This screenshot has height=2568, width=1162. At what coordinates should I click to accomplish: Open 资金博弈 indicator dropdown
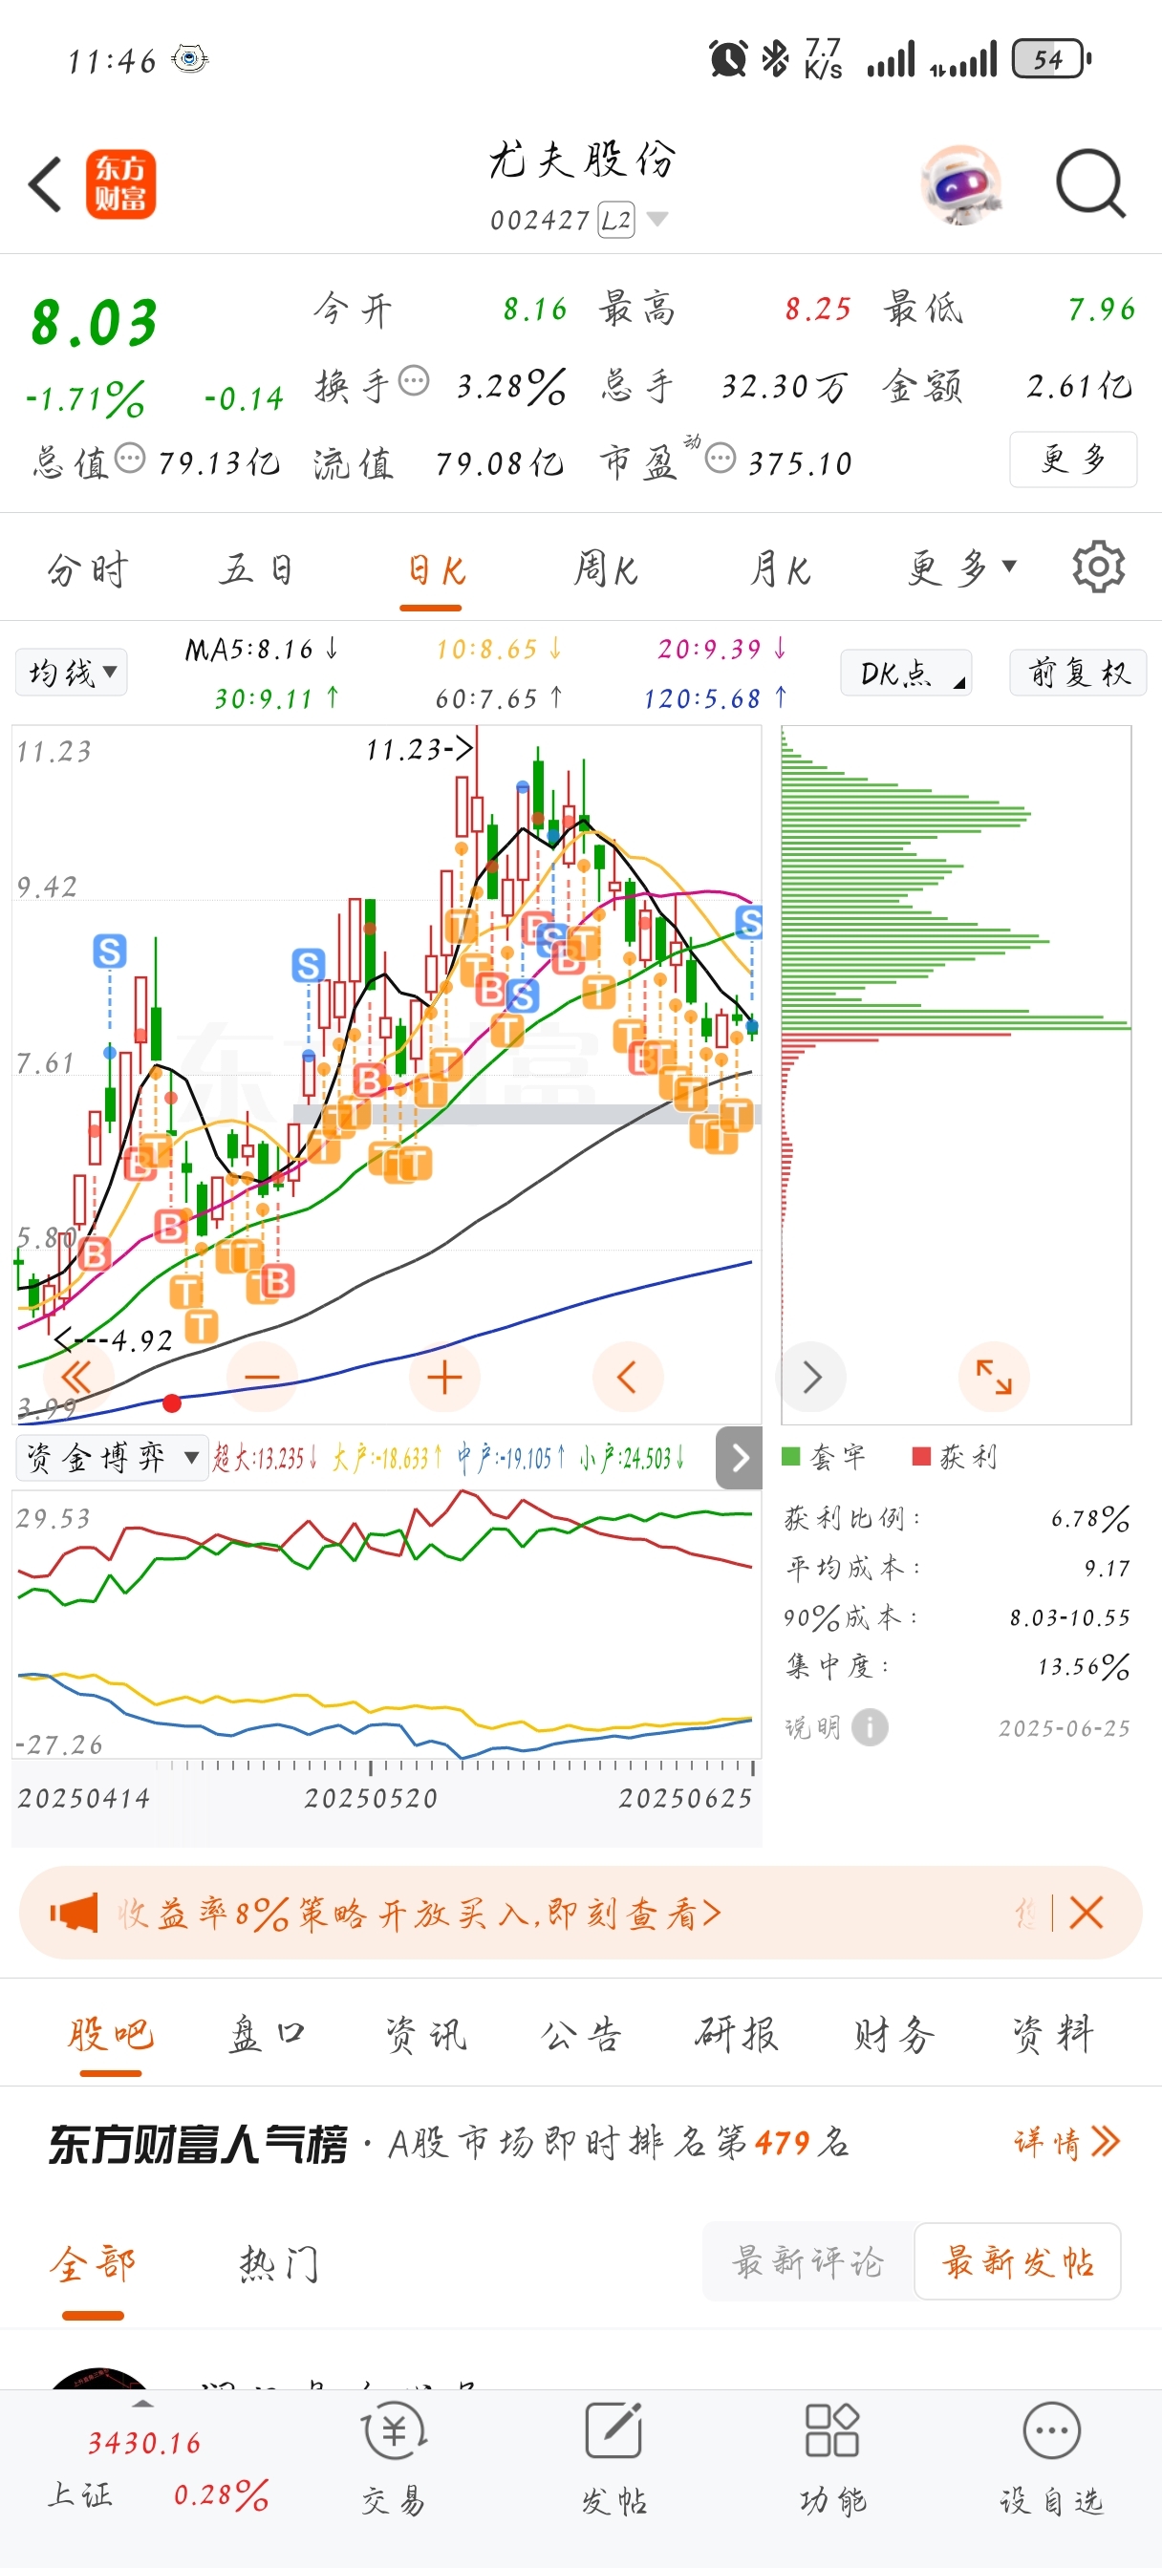click(x=112, y=1458)
